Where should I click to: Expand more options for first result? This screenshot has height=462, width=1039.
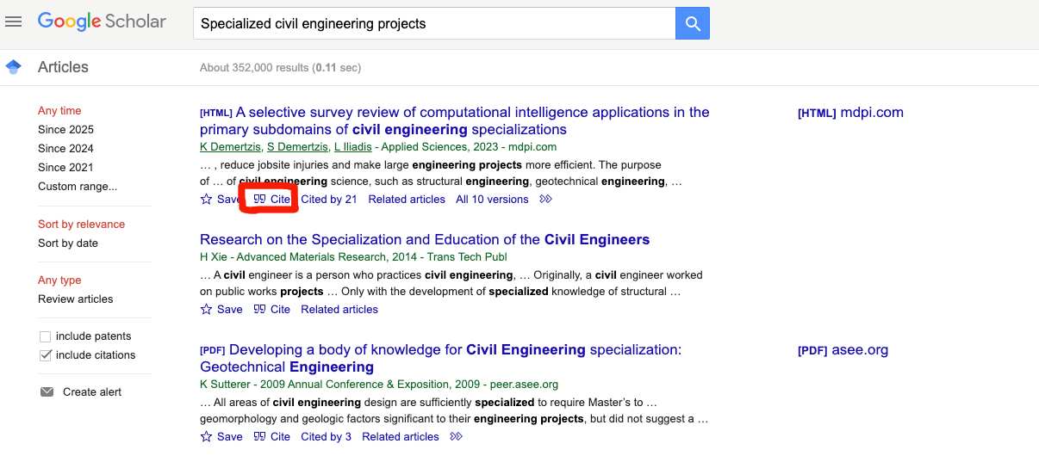coord(545,200)
